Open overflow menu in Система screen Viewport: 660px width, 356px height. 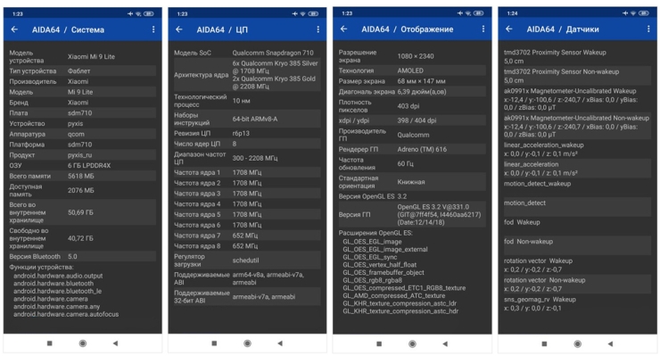[153, 29]
